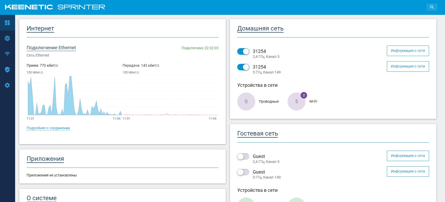Disable the 31254 2,4 ГГц network

[243, 52]
